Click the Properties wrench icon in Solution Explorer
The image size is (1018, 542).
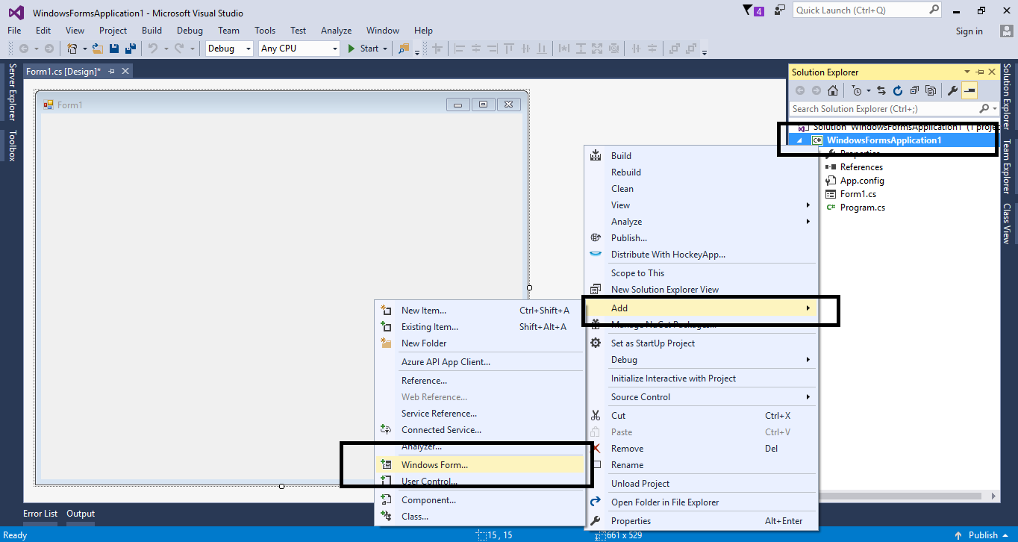pyautogui.click(x=952, y=90)
